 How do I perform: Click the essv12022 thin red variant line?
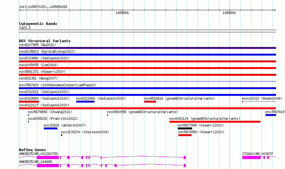259,102
